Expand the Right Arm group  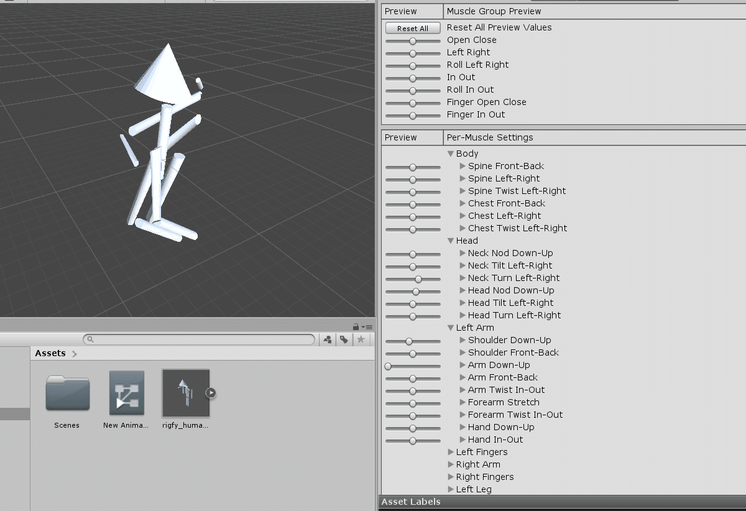click(x=451, y=464)
